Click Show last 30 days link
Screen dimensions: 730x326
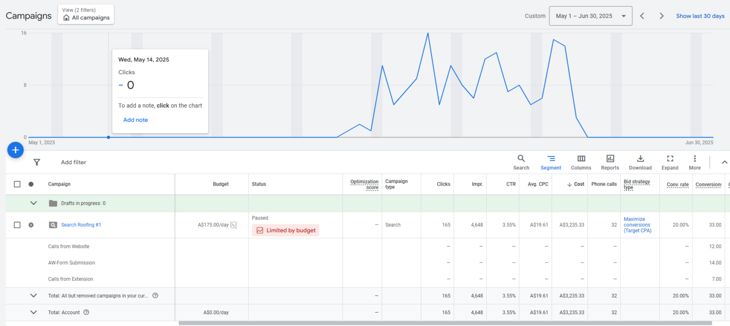point(700,16)
